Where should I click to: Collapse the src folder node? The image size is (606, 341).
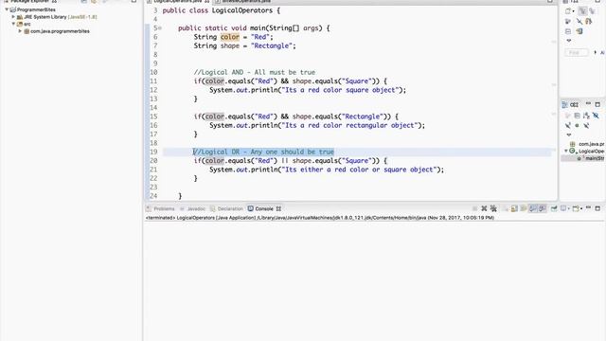(13, 24)
